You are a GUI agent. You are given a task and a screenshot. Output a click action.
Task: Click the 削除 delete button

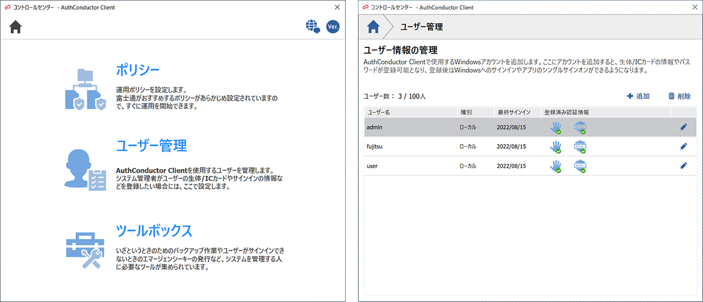pos(679,96)
